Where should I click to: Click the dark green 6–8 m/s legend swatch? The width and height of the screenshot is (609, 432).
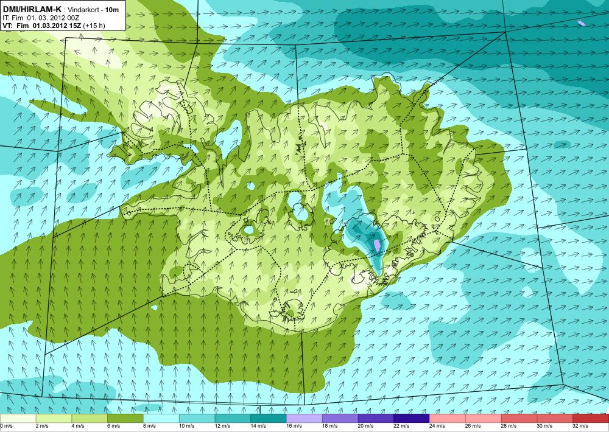(125, 419)
